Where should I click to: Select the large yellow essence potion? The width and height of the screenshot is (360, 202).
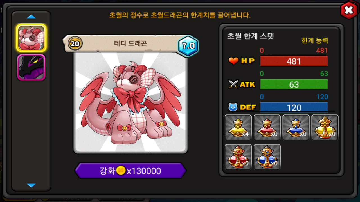(325, 127)
